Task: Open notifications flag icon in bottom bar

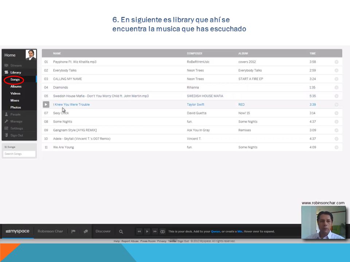Action: tap(73, 231)
